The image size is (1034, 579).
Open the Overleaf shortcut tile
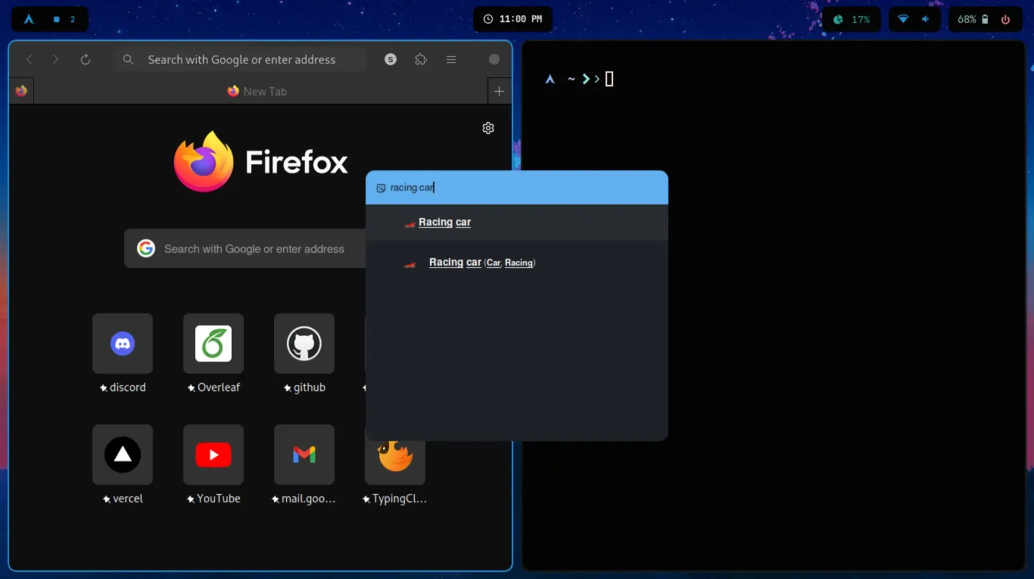(213, 344)
